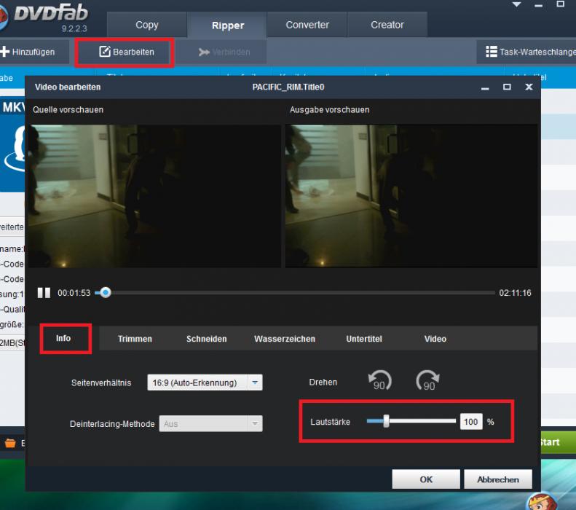
Task: Switch to the Info tab
Action: pos(63,338)
